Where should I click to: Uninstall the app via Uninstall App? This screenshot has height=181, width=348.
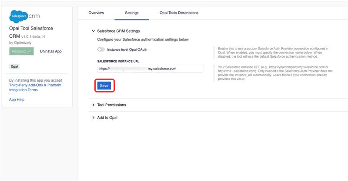[x=50, y=51]
